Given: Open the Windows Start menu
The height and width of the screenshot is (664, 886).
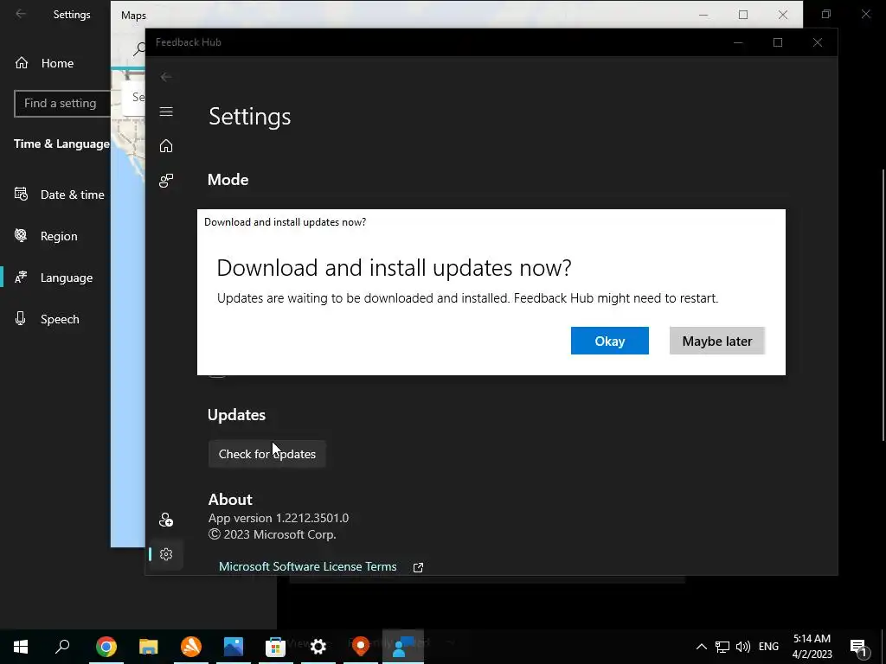Looking at the screenshot, I should click(x=21, y=647).
